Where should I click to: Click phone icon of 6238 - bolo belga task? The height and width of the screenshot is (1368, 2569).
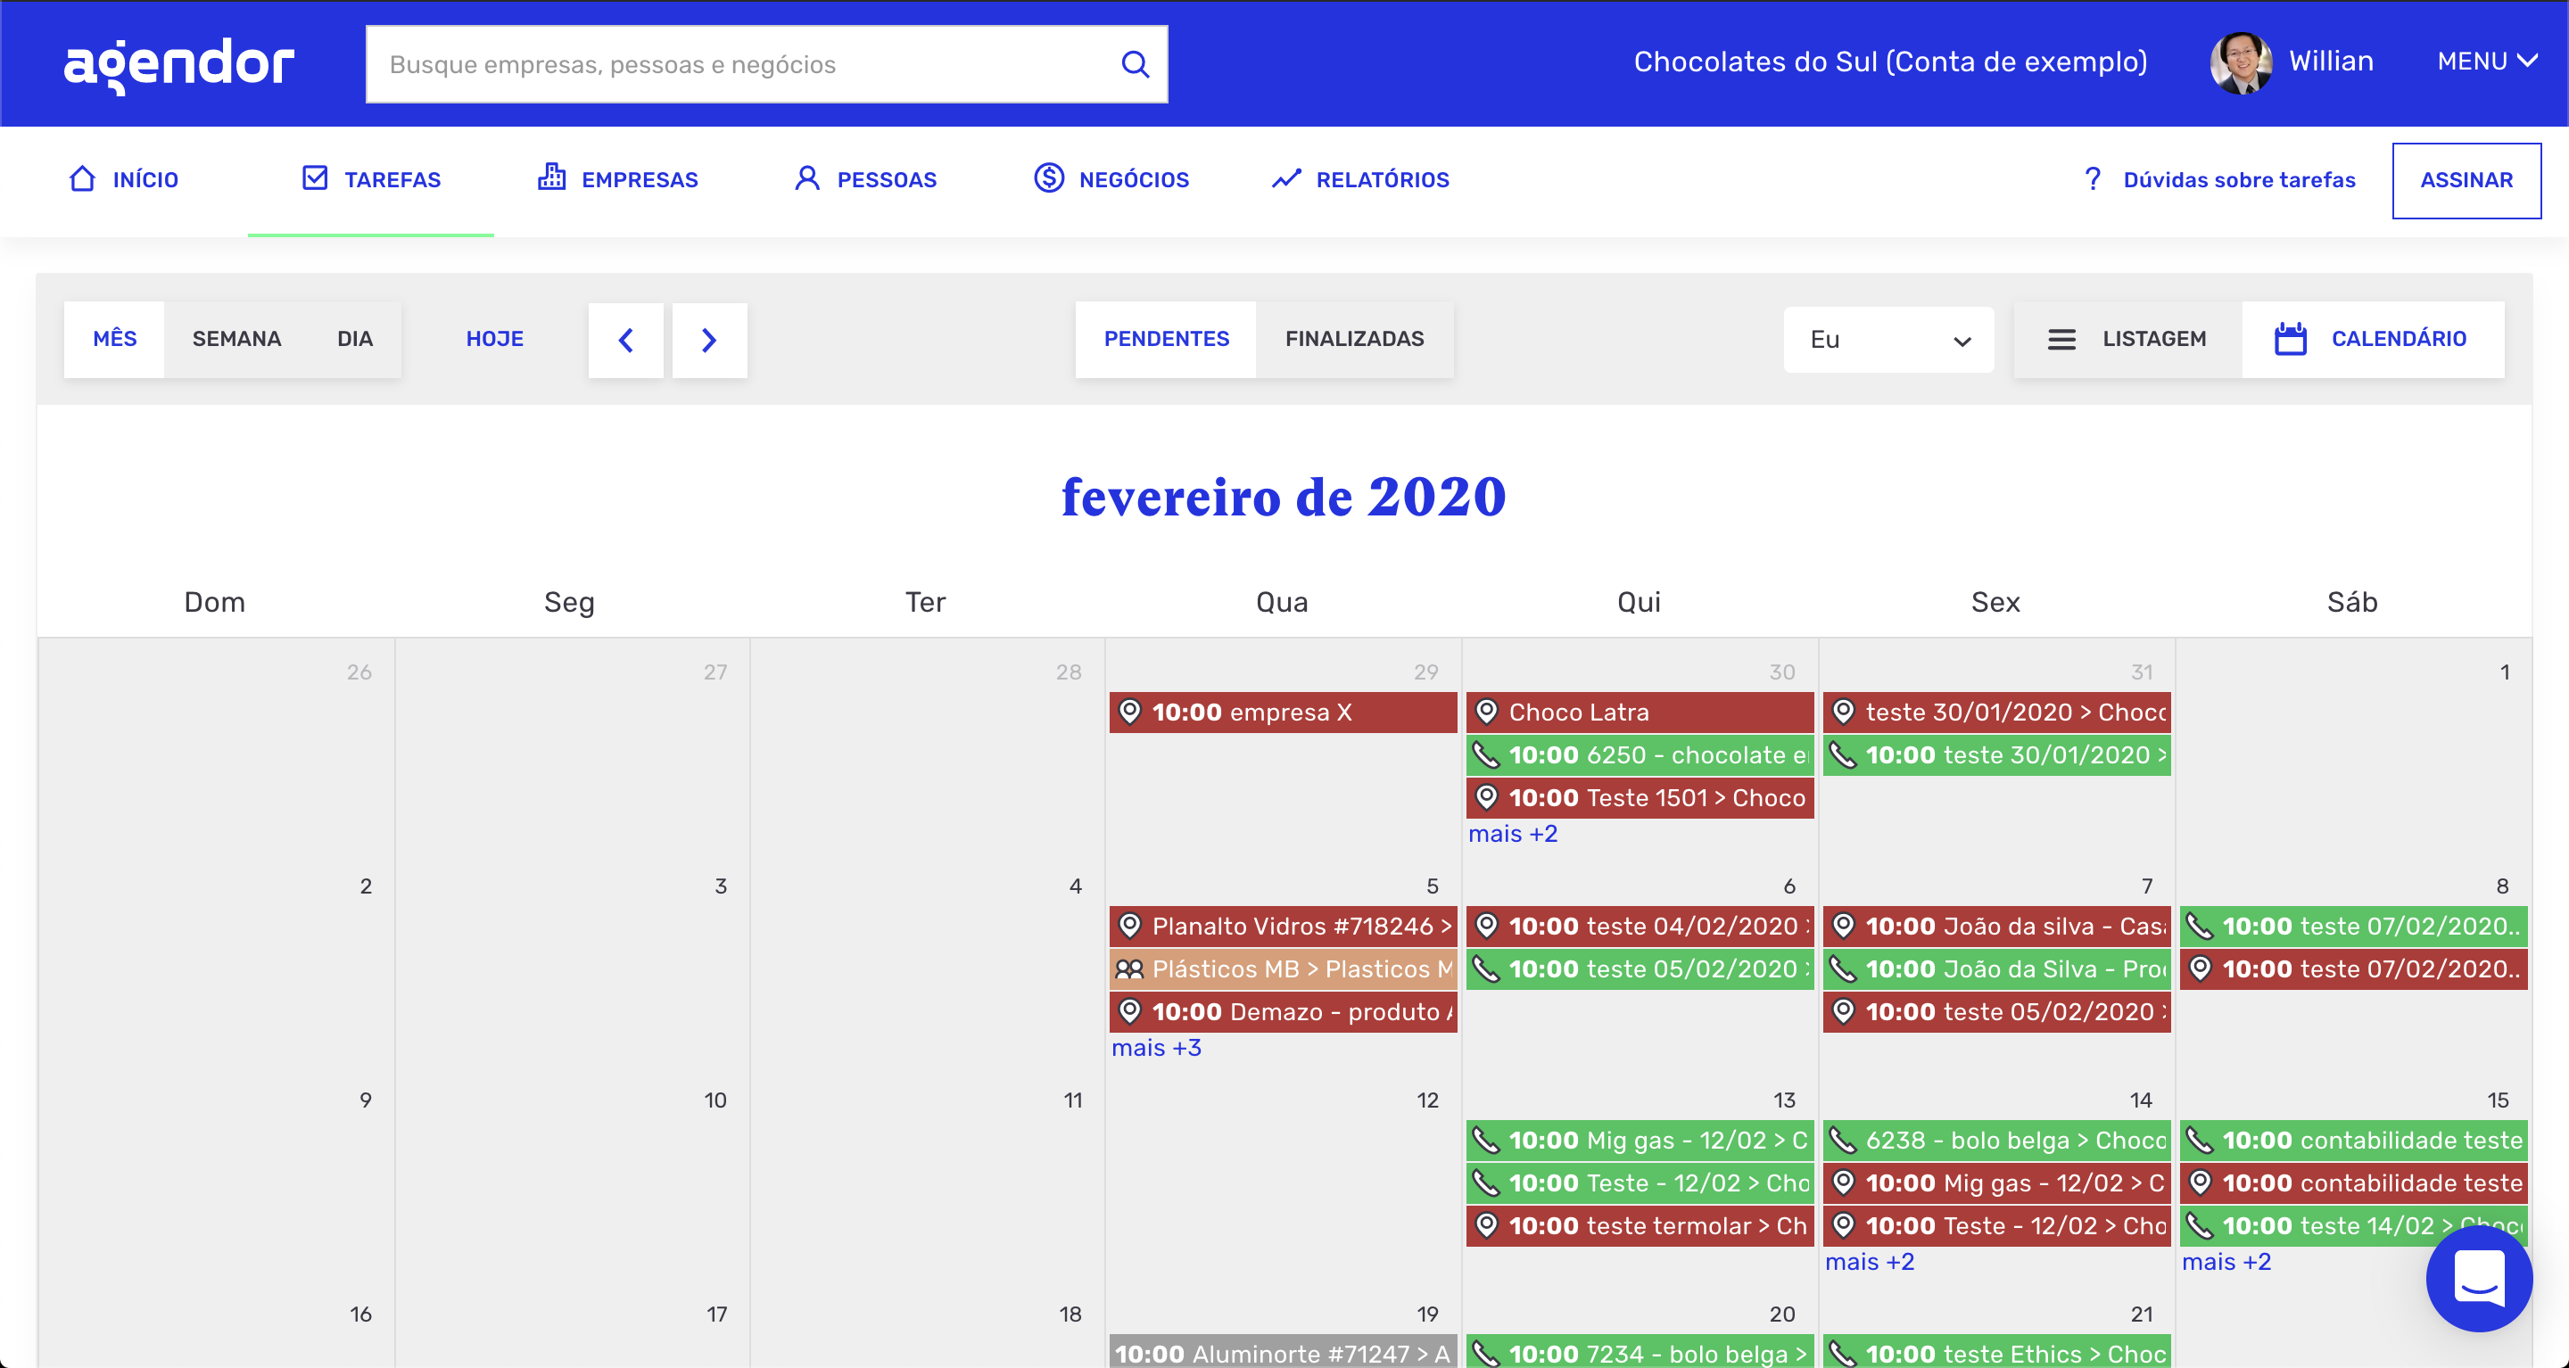coord(1843,1141)
